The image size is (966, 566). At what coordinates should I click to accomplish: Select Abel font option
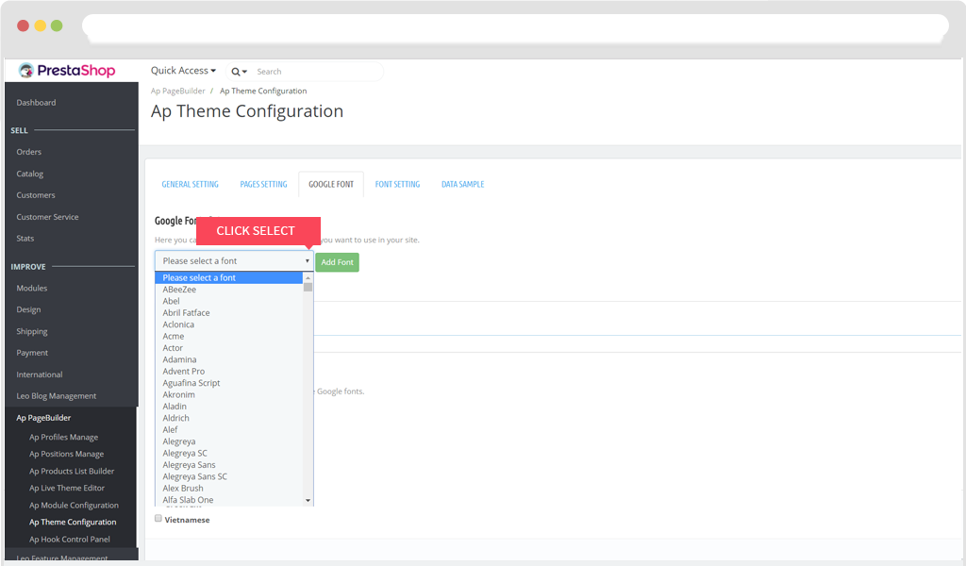229,301
